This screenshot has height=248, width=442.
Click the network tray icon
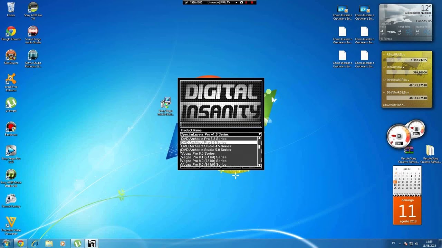[411, 244]
